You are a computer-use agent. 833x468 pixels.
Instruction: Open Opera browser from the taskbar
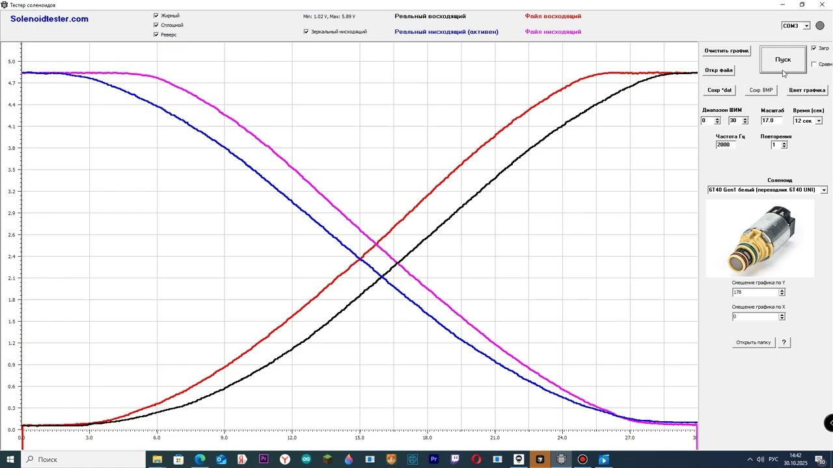coord(476,460)
